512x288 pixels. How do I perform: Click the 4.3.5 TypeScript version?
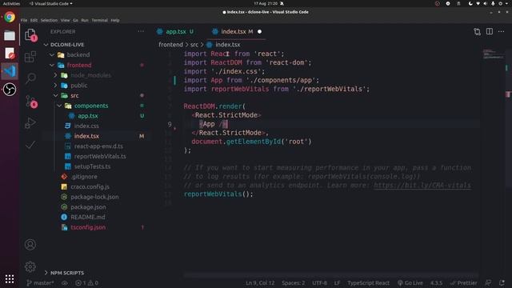436,282
